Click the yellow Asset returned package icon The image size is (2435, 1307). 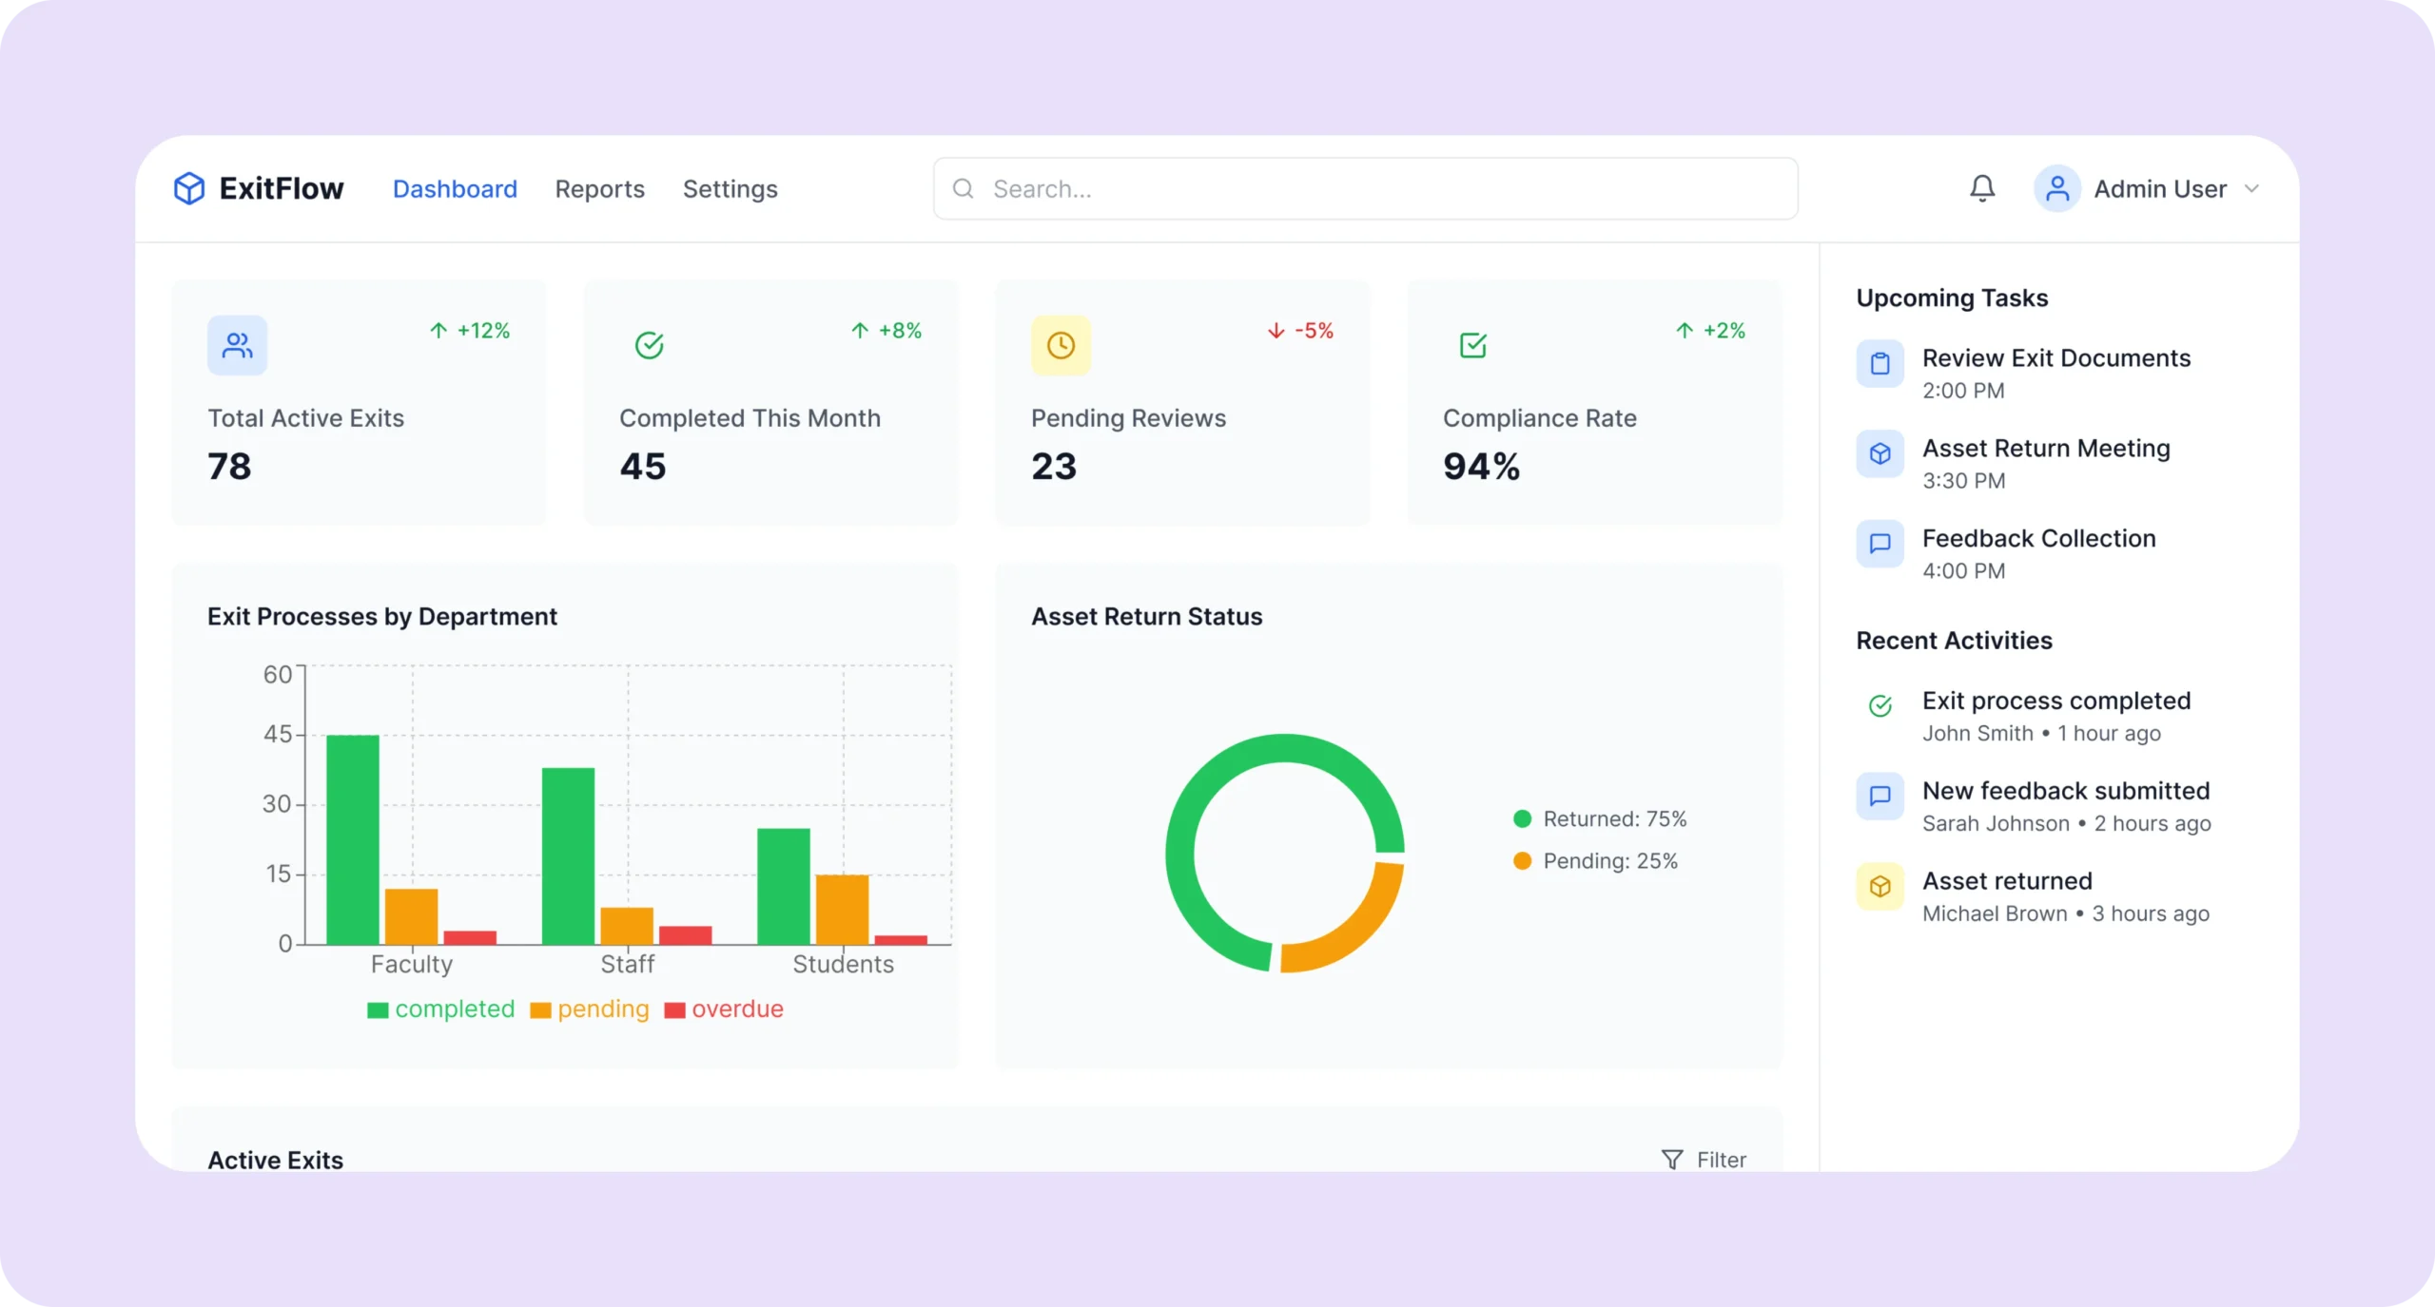(1880, 886)
